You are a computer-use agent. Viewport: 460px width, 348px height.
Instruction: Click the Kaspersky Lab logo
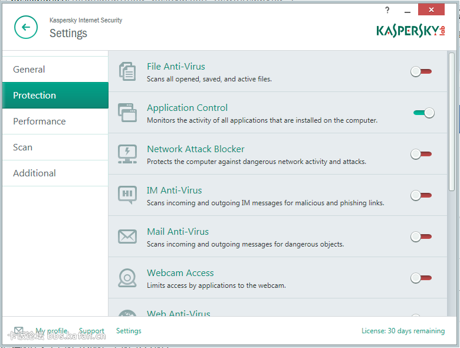coord(410,31)
